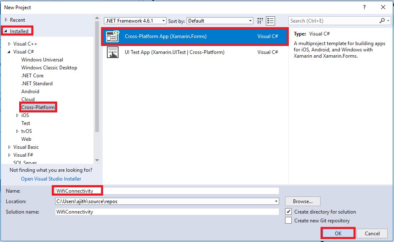This screenshot has width=394, height=242.
Task: Open search options dropdown arrow
Action: coord(388,20)
